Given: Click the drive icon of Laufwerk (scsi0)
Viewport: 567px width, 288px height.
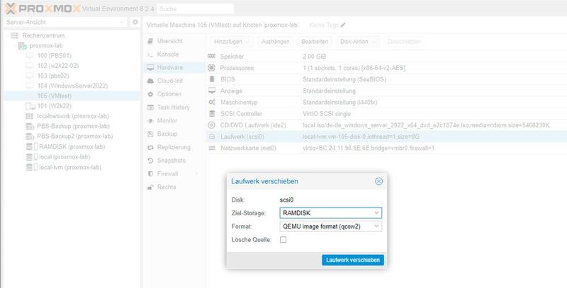Looking at the screenshot, I should pyautogui.click(x=212, y=137).
